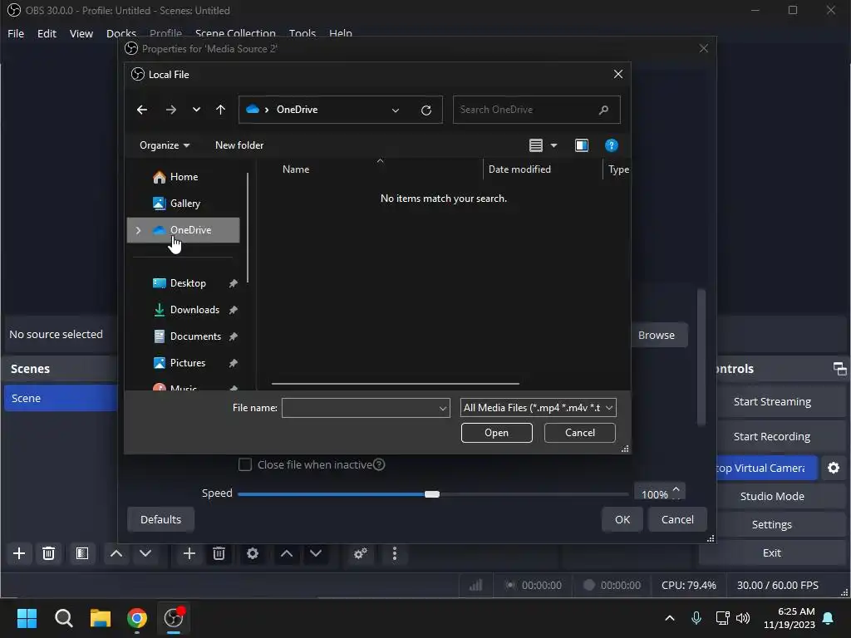The image size is (851, 638).
Task: Click the search magnifier in file dialog
Action: point(603,110)
